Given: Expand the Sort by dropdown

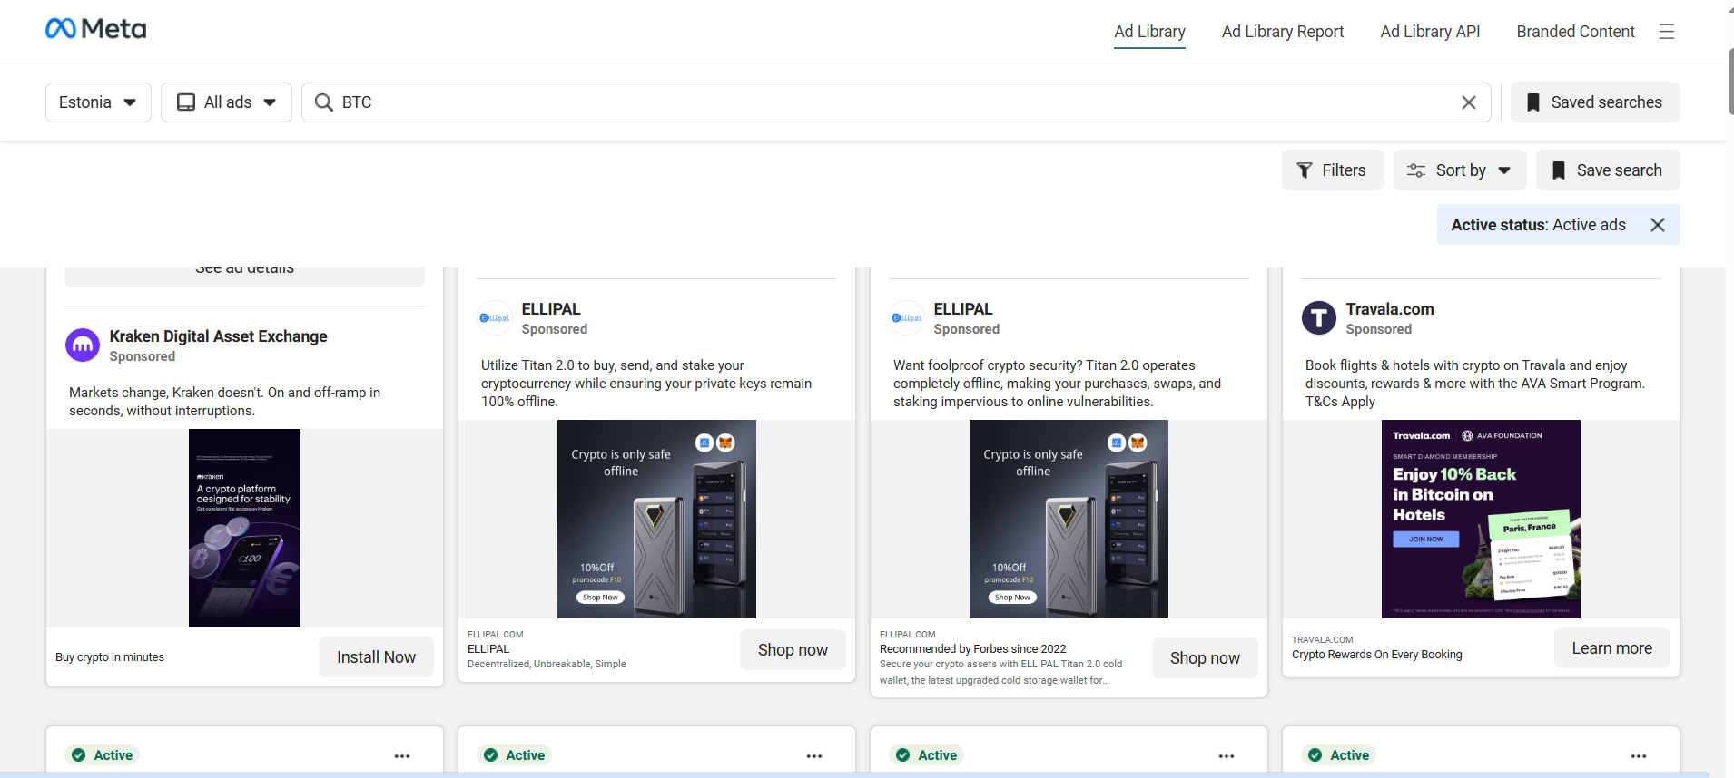Looking at the screenshot, I should click(x=1459, y=170).
